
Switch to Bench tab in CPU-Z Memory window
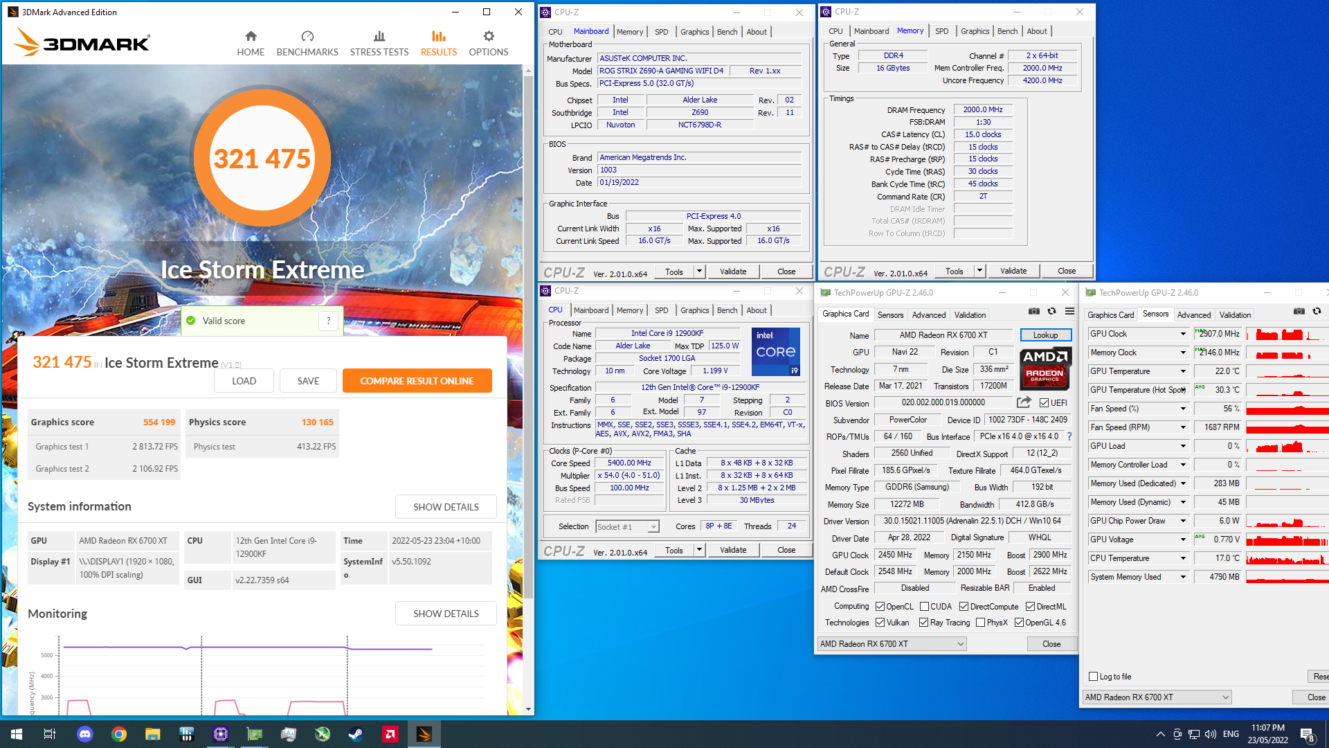(x=1007, y=31)
